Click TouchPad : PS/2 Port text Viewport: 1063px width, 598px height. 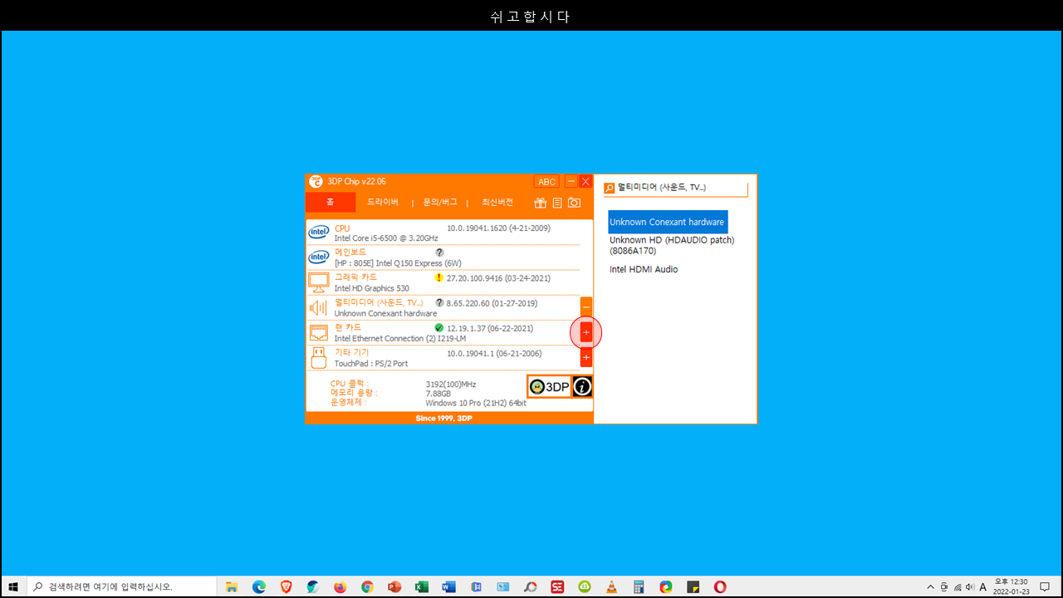point(371,364)
